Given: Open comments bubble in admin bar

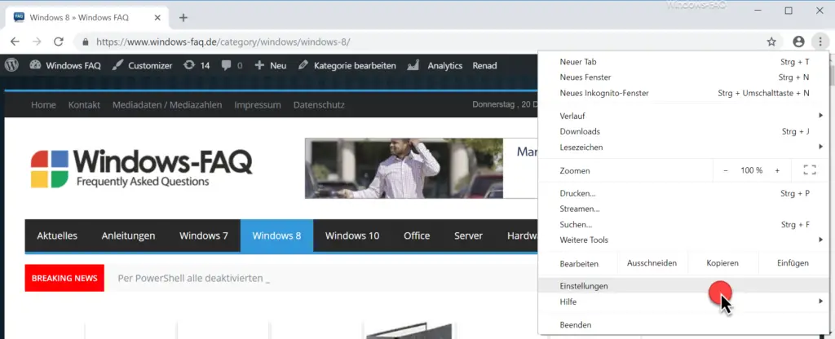Looking at the screenshot, I should coord(232,65).
